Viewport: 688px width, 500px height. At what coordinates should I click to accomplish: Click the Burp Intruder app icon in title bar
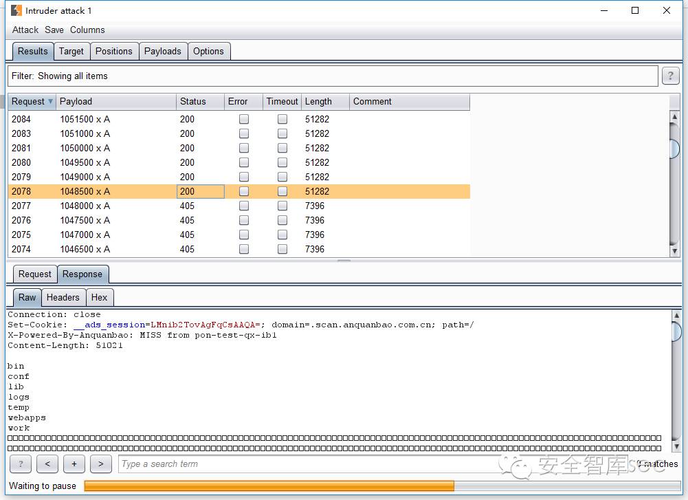16,10
